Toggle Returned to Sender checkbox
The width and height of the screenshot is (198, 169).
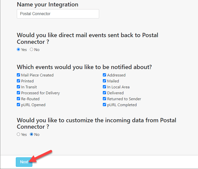click(x=104, y=99)
